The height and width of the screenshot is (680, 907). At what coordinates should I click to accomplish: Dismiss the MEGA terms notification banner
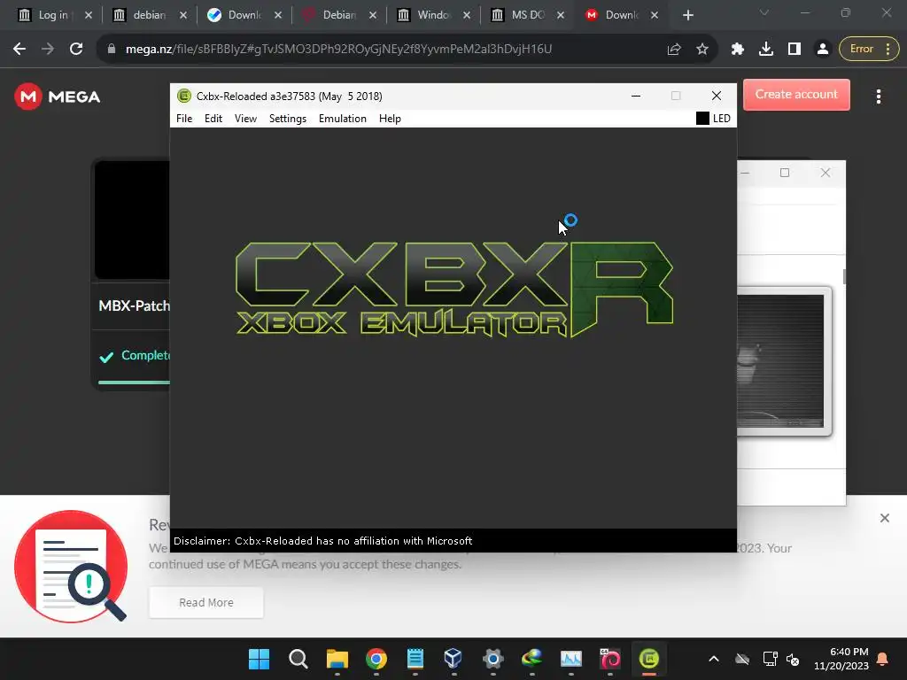pyautogui.click(x=885, y=518)
